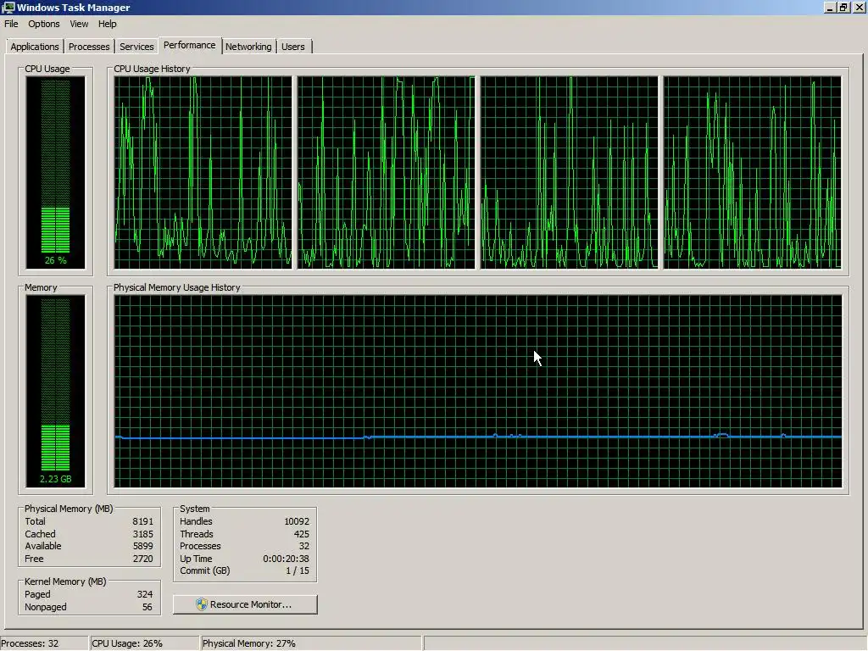Open the File menu
The image size is (868, 651).
click(x=11, y=24)
